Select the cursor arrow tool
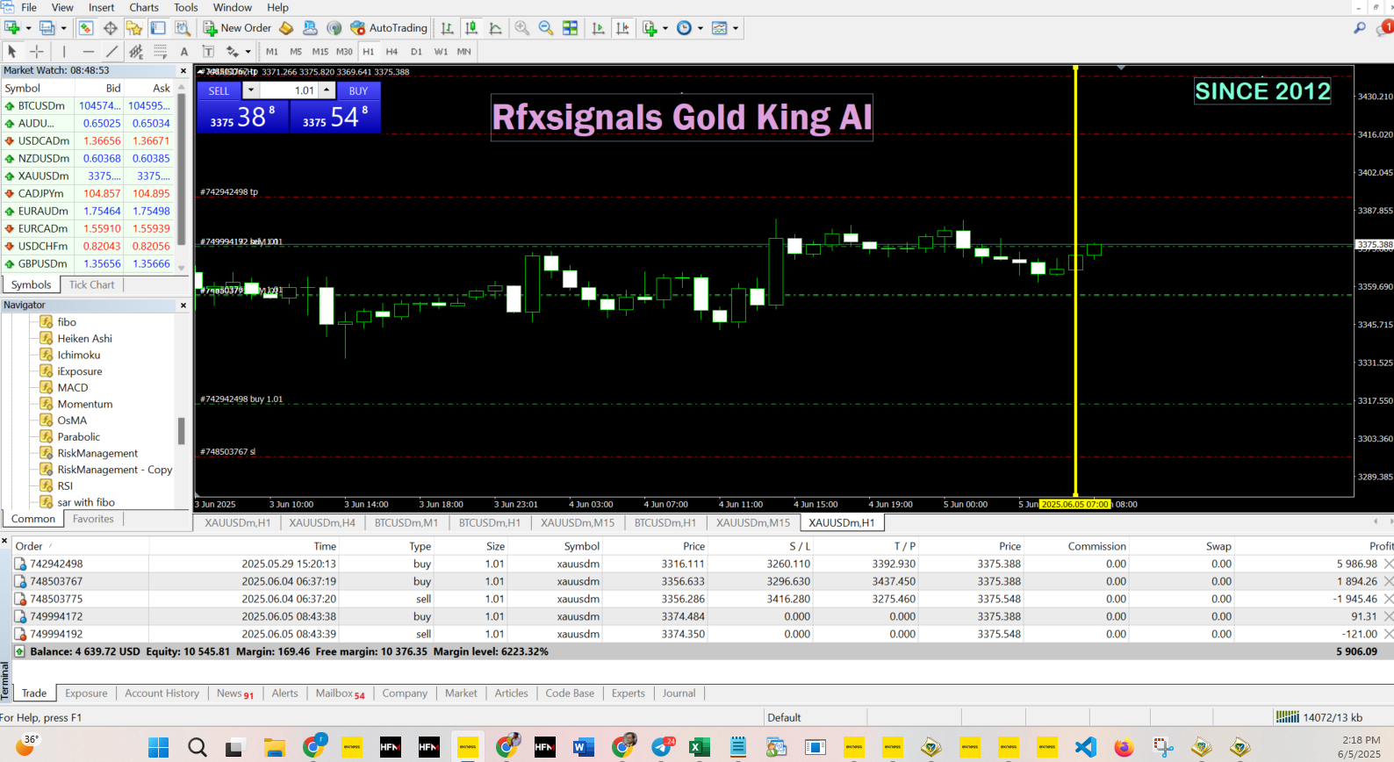The image size is (1394, 762). pos(12,52)
